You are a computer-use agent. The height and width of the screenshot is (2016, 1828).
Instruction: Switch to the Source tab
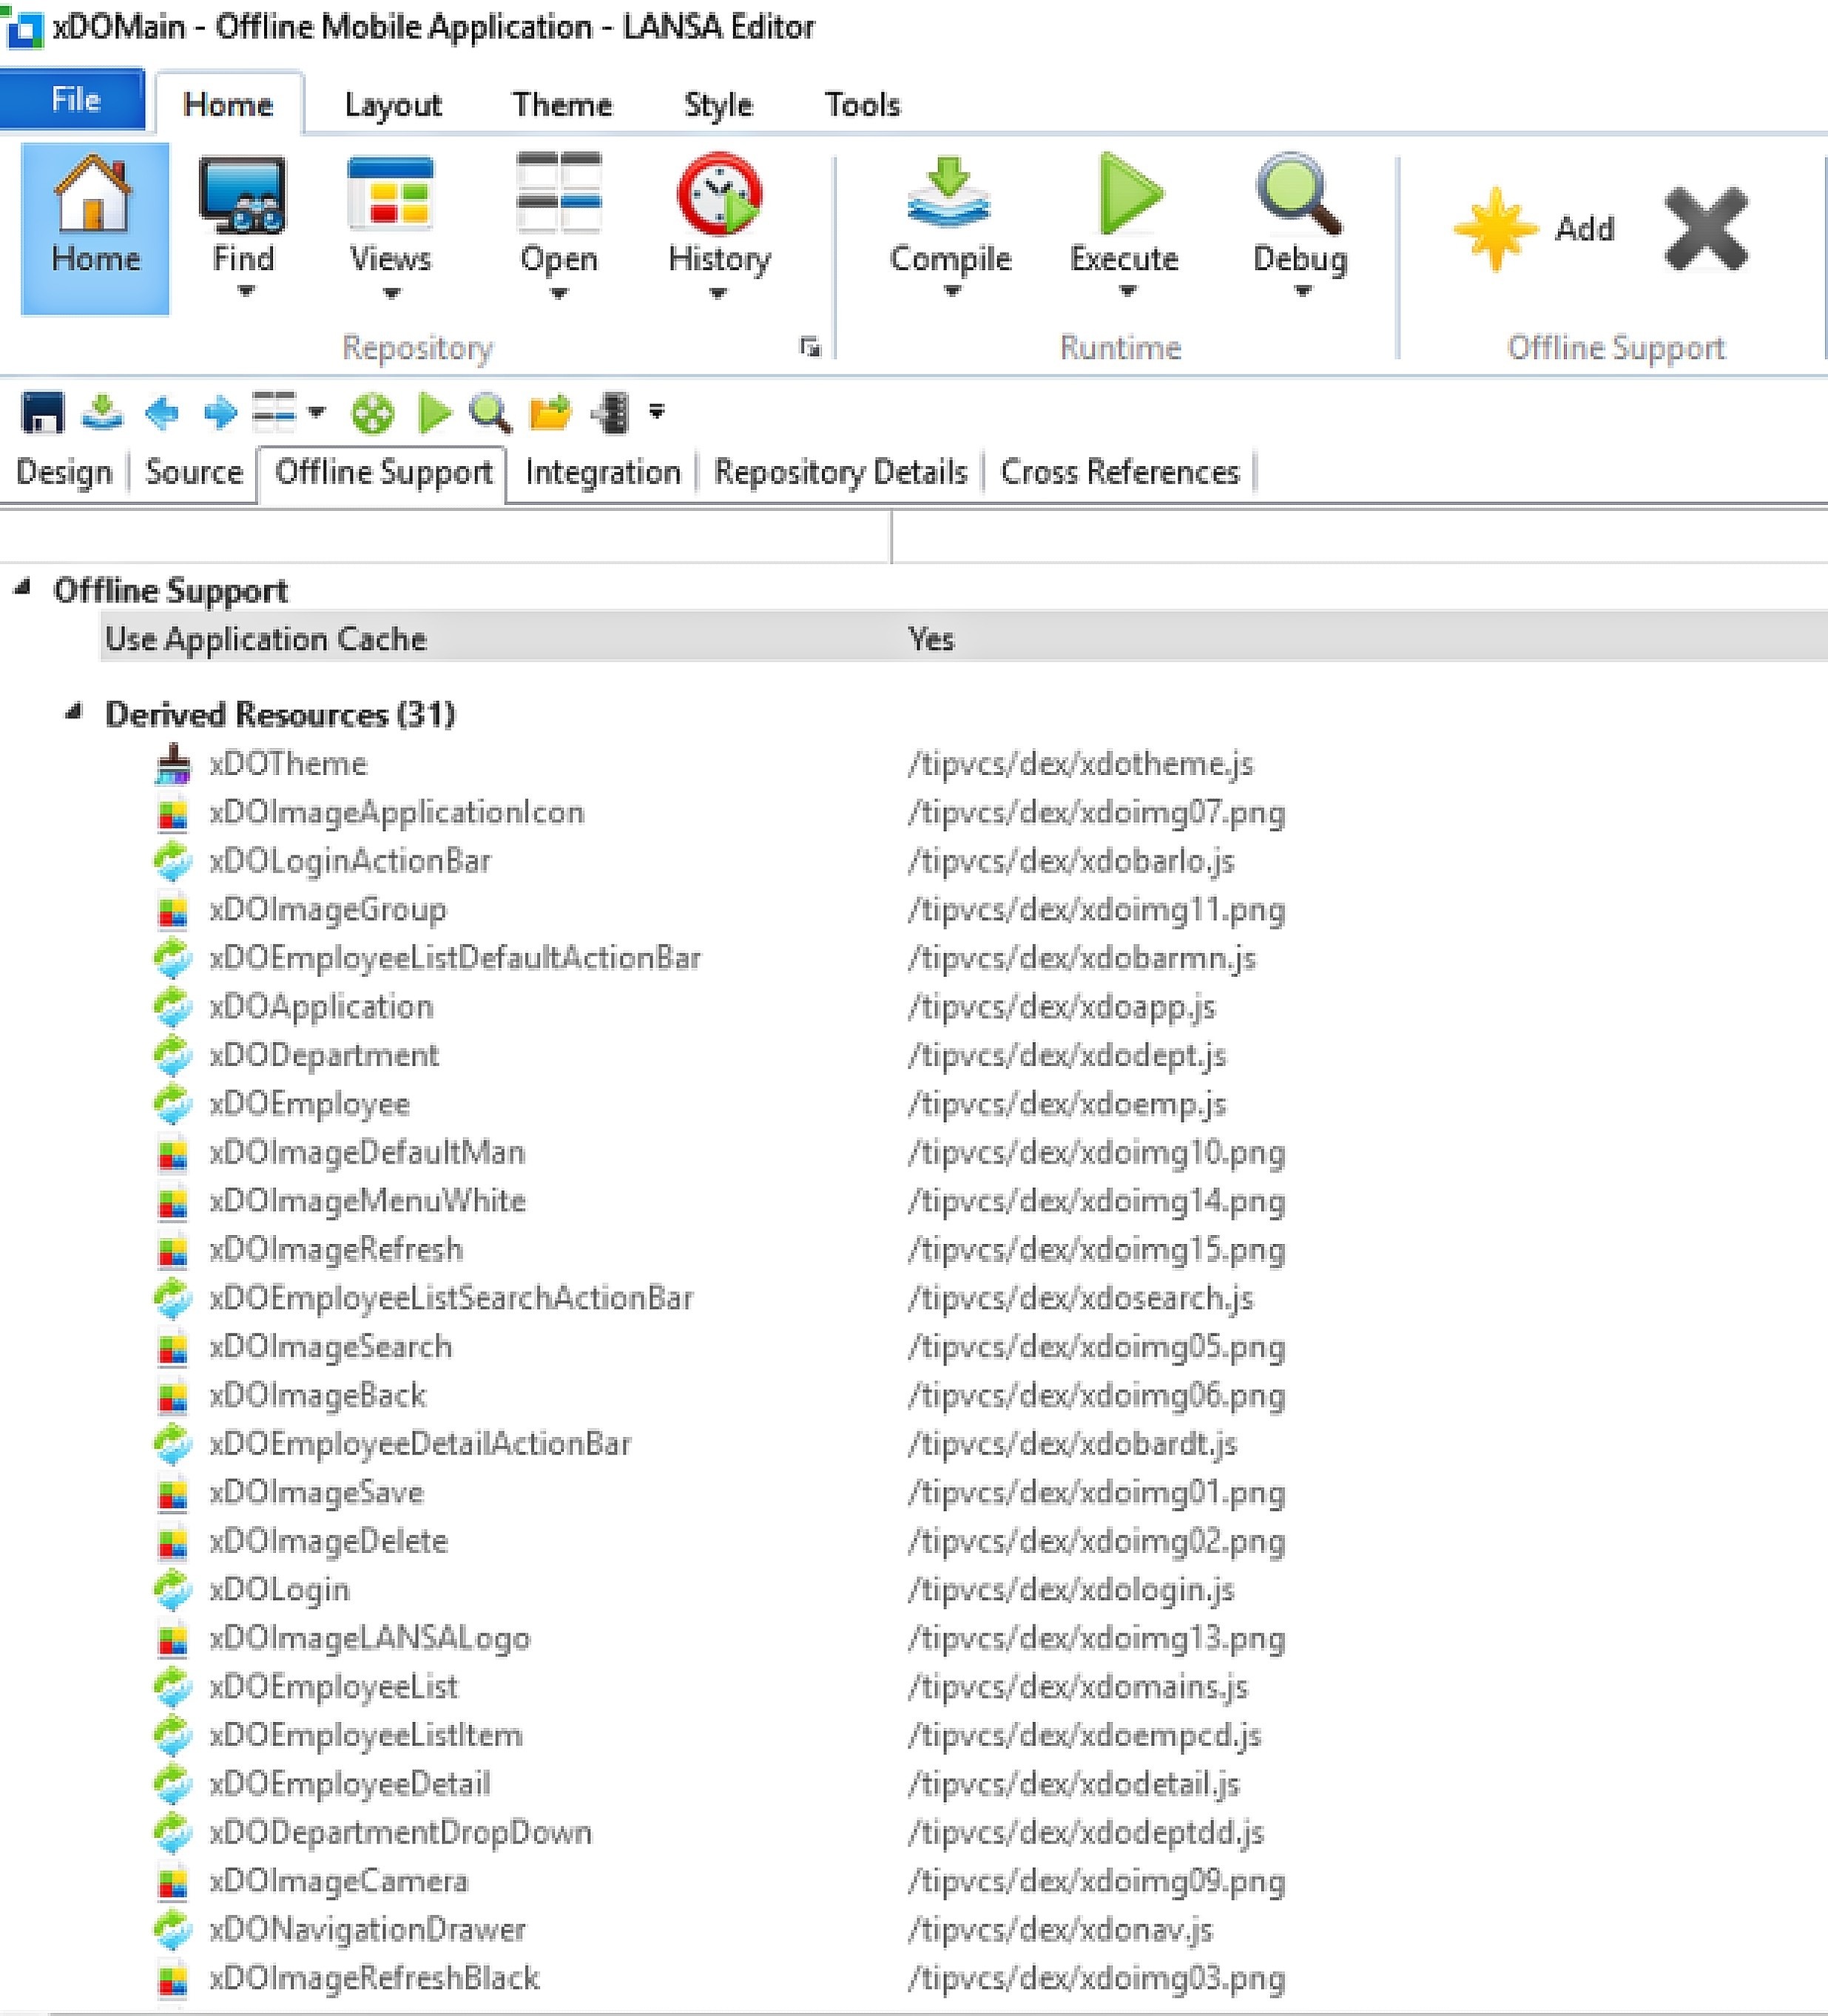(x=194, y=472)
